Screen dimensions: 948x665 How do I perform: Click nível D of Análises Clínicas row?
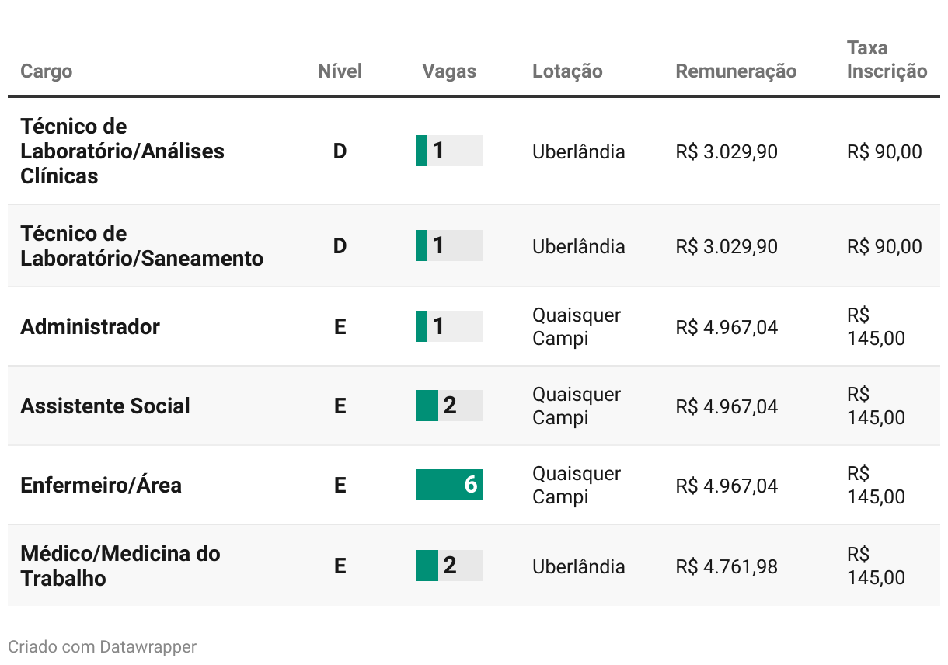click(x=340, y=151)
